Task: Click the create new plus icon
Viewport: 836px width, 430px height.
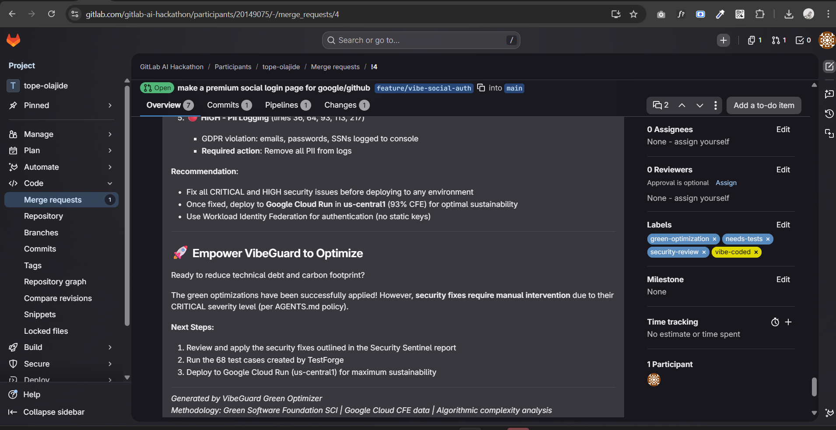Action: point(724,40)
